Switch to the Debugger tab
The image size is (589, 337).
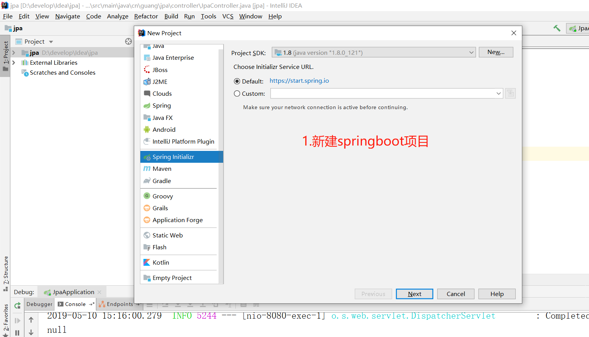39,304
